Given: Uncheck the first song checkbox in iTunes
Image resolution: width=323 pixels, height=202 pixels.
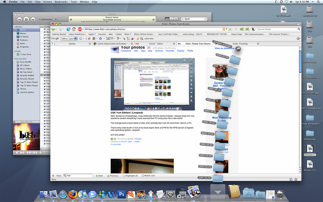Looking at the screenshot, I should point(45,29).
